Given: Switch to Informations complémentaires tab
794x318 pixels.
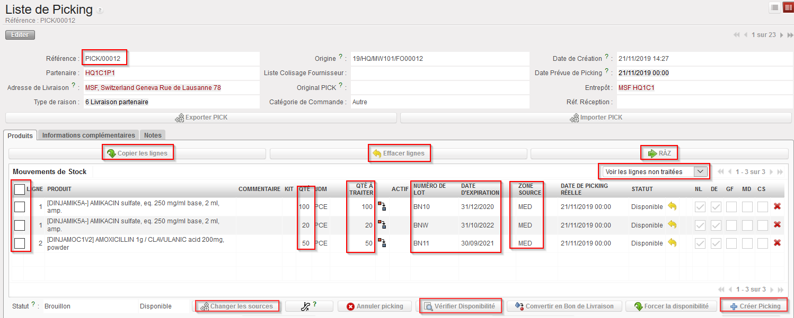Looking at the screenshot, I should point(89,135).
